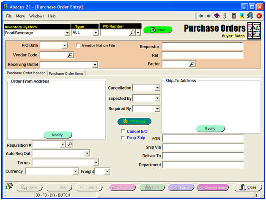Click the Factor field search icon

pos(192,64)
